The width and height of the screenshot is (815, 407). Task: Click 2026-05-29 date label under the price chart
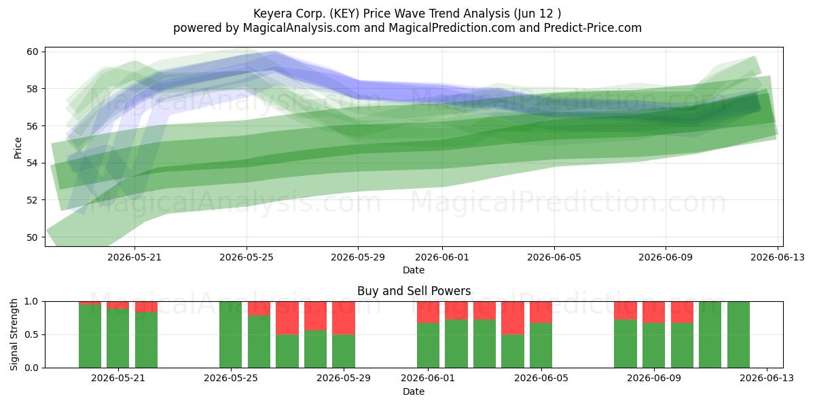tap(359, 258)
